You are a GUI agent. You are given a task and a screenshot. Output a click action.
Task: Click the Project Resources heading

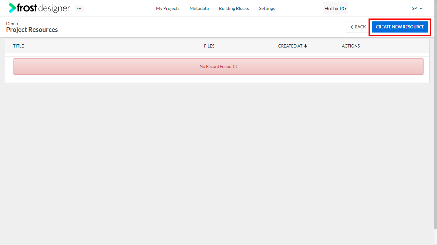pos(32,30)
